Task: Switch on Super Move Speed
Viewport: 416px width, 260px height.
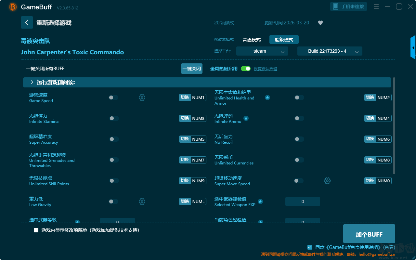Action: (299, 181)
